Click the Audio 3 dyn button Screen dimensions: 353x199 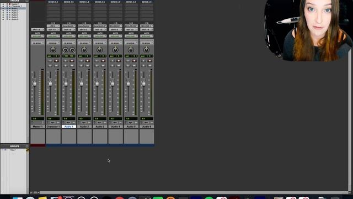point(99,123)
